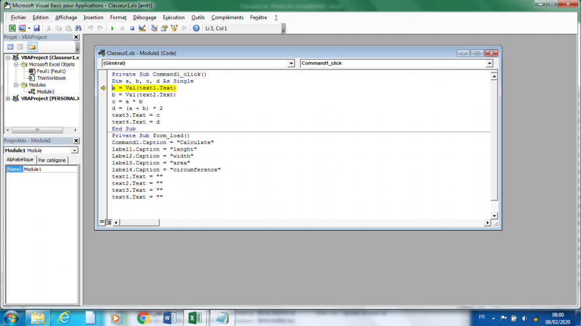This screenshot has height=326, width=581.
Task: Click the Pause (break) toolbar icon
Action: click(122, 28)
